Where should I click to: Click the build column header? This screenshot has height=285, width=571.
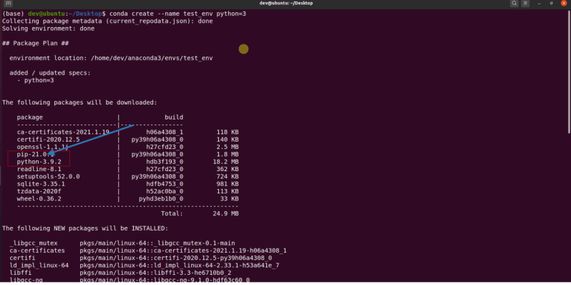pyautogui.click(x=174, y=117)
